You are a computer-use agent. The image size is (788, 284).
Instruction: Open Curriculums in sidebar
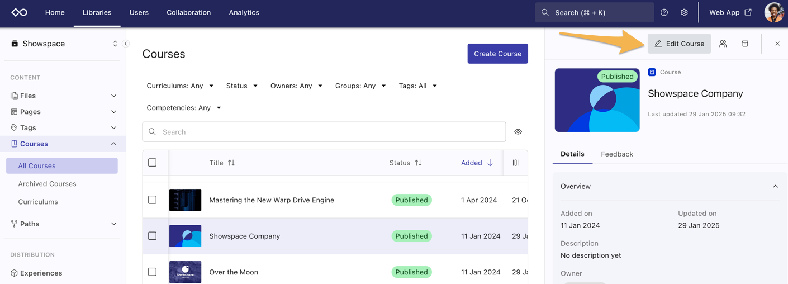pos(38,202)
